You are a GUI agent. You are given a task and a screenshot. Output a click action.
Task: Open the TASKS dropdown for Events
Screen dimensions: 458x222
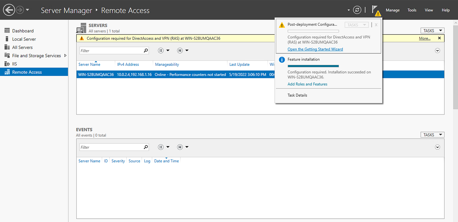pos(432,134)
